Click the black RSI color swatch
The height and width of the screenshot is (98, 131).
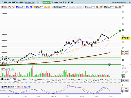pyautogui.click(x=2, y=79)
